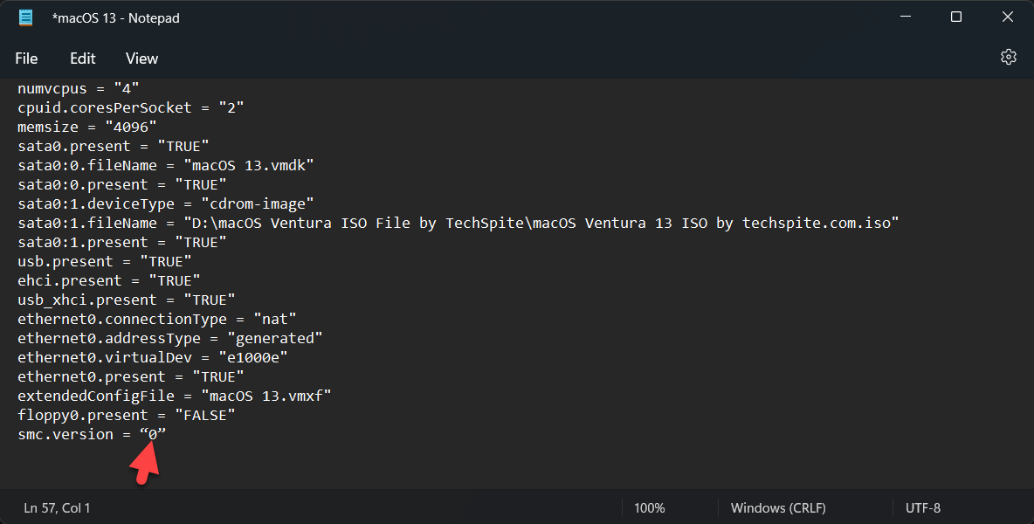Place cursor on the numvcpus line

click(79, 88)
